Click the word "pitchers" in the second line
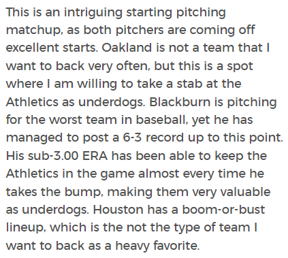Viewport: 288px width, 258px height. click(140, 31)
